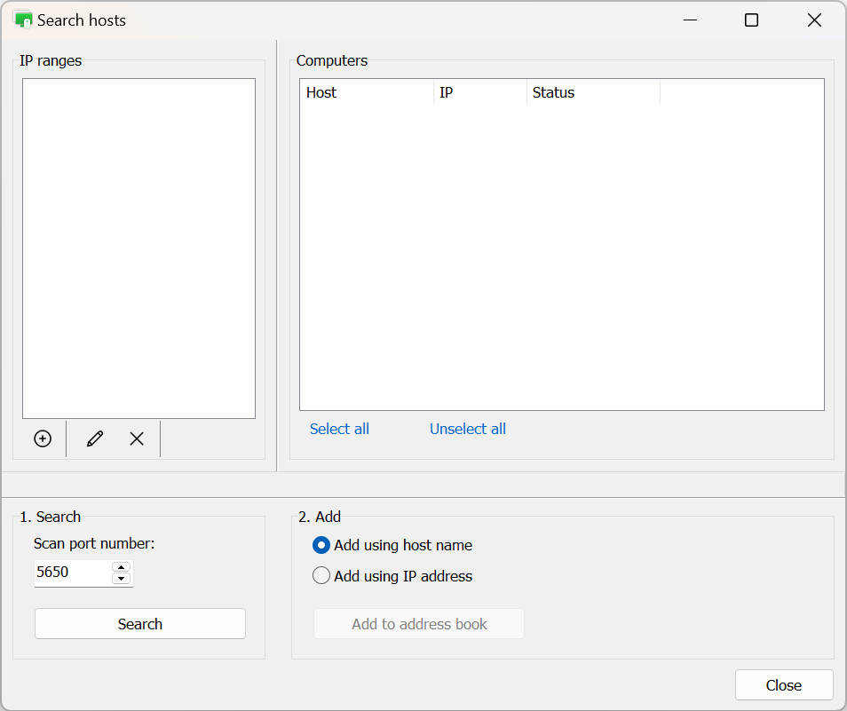
Task: Maximize the Search hosts window
Action: (x=751, y=20)
